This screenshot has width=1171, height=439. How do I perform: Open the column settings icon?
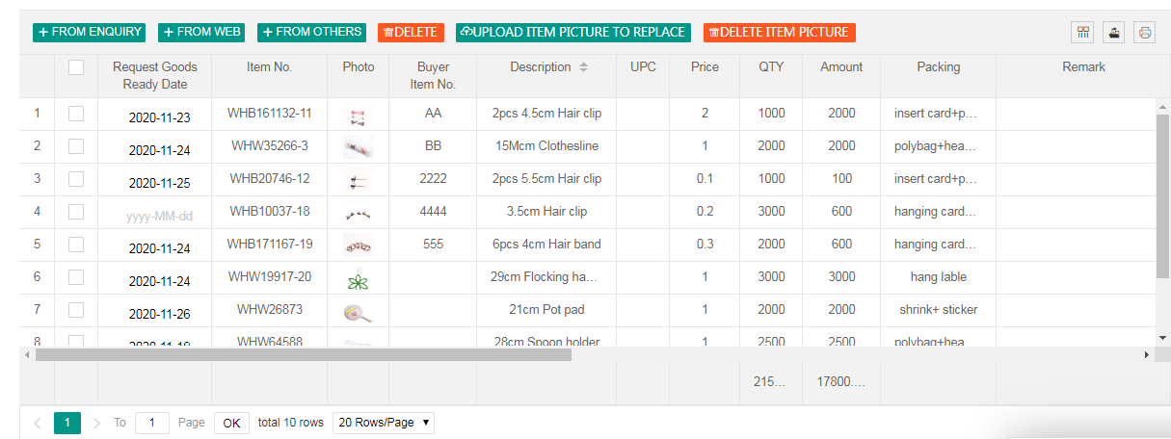1083,33
